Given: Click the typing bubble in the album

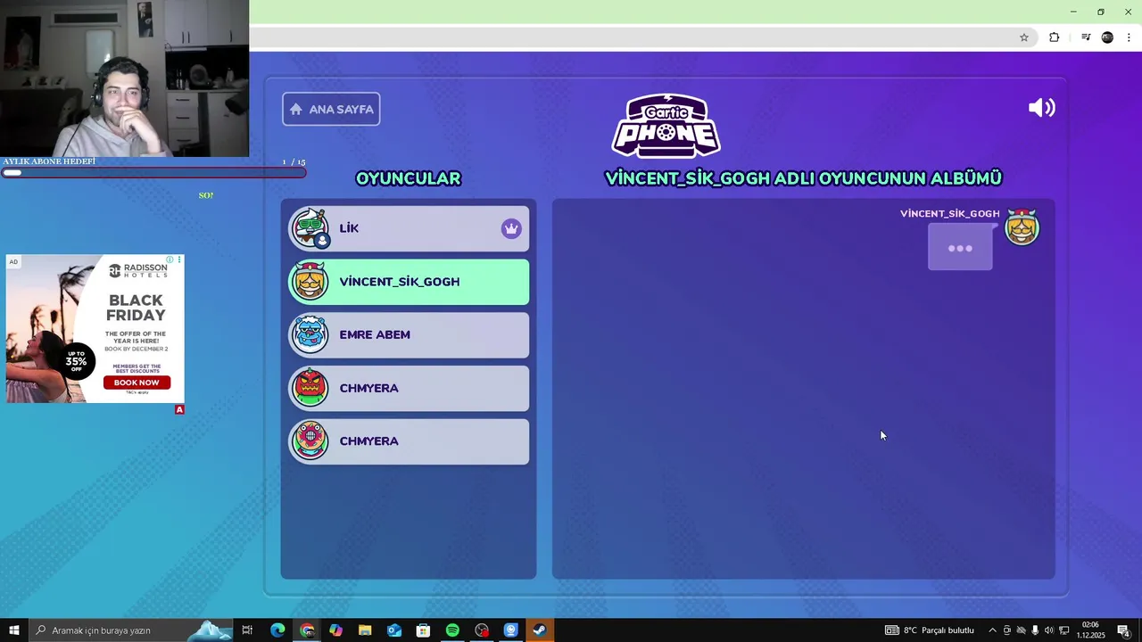Looking at the screenshot, I should point(960,247).
